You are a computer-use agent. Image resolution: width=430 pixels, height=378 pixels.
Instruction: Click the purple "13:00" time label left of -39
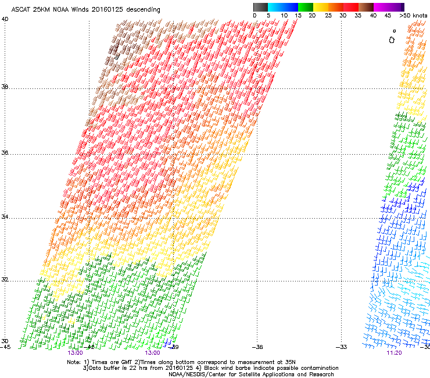click(x=152, y=353)
